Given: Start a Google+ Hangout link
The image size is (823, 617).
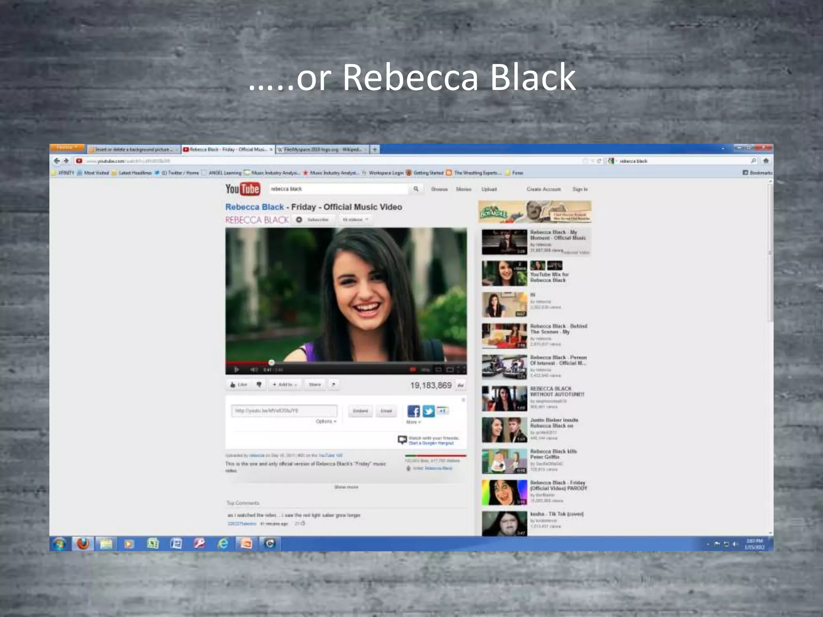Looking at the screenshot, I should [x=431, y=443].
